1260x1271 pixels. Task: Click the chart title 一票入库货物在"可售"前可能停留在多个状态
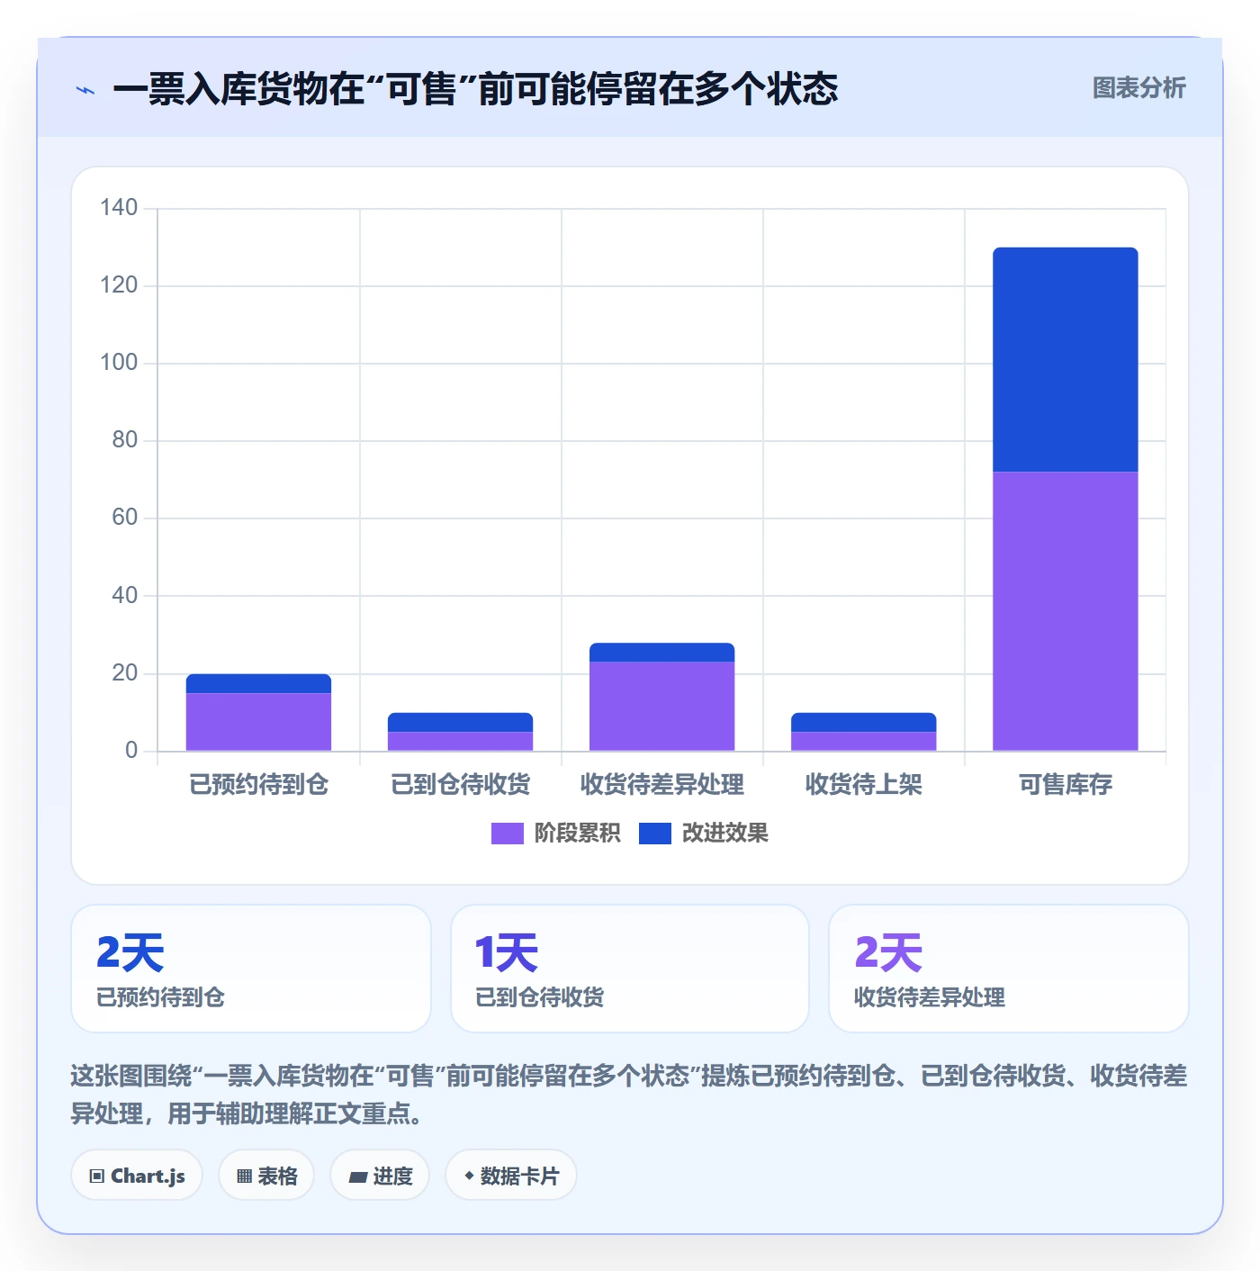click(x=475, y=89)
